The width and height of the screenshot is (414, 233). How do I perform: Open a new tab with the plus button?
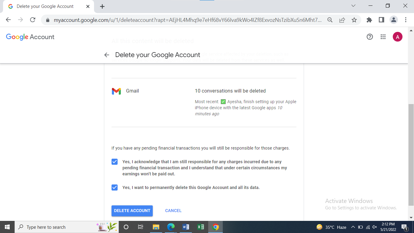tap(102, 6)
